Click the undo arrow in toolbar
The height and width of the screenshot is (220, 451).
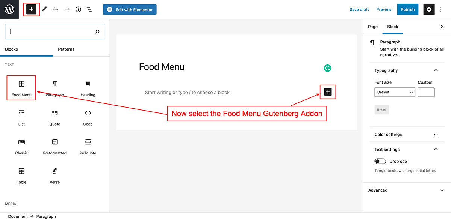[56, 9]
